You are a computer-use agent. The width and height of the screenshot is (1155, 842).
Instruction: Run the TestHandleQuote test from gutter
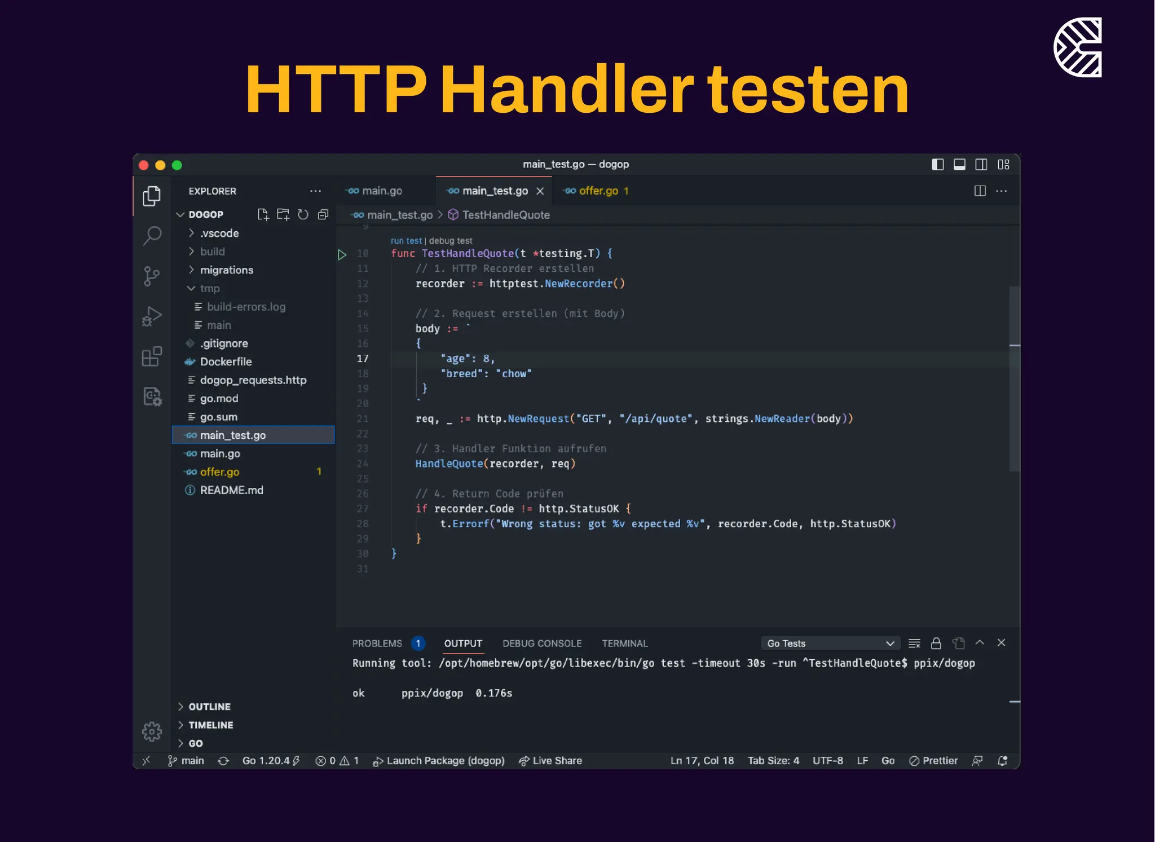point(342,254)
